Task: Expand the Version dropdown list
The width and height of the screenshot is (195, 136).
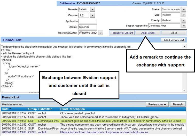Action: pos(93,16)
